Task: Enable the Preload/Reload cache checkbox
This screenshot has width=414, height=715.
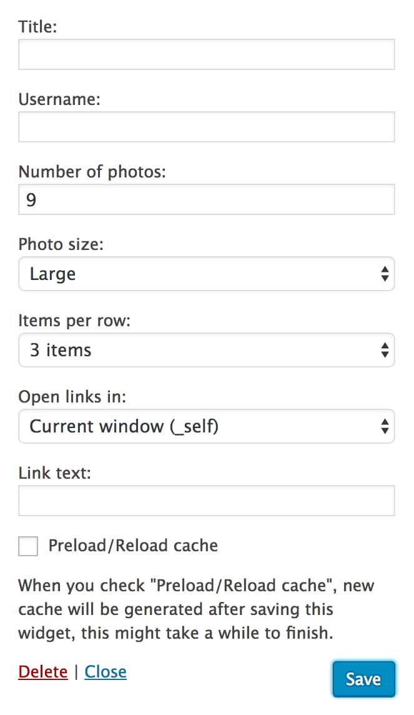Action: coord(28,546)
